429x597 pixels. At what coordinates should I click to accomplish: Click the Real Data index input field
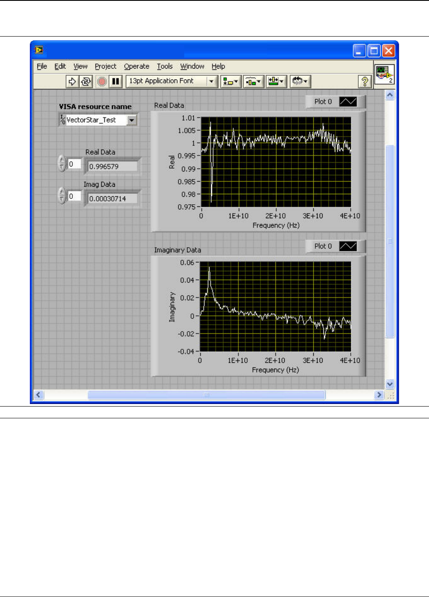(x=74, y=164)
